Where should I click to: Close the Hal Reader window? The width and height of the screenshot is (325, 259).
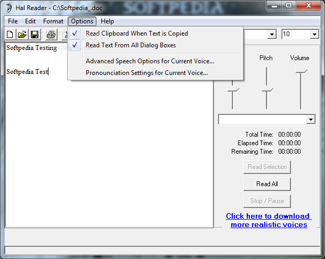pos(308,6)
